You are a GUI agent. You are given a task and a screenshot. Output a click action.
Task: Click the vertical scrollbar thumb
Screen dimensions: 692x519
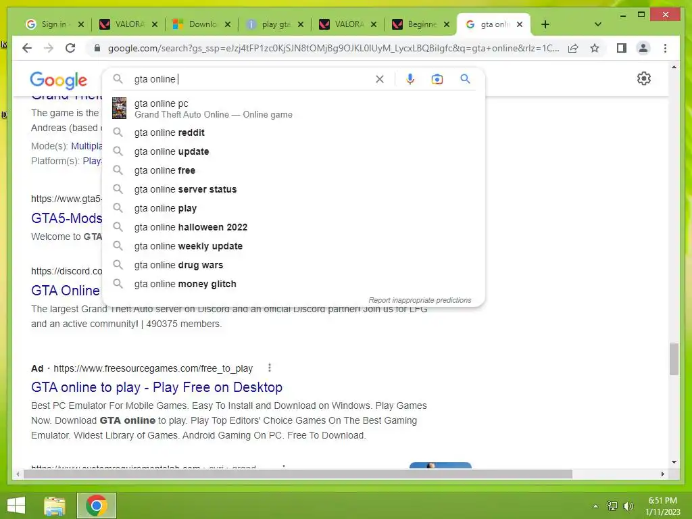click(674, 359)
